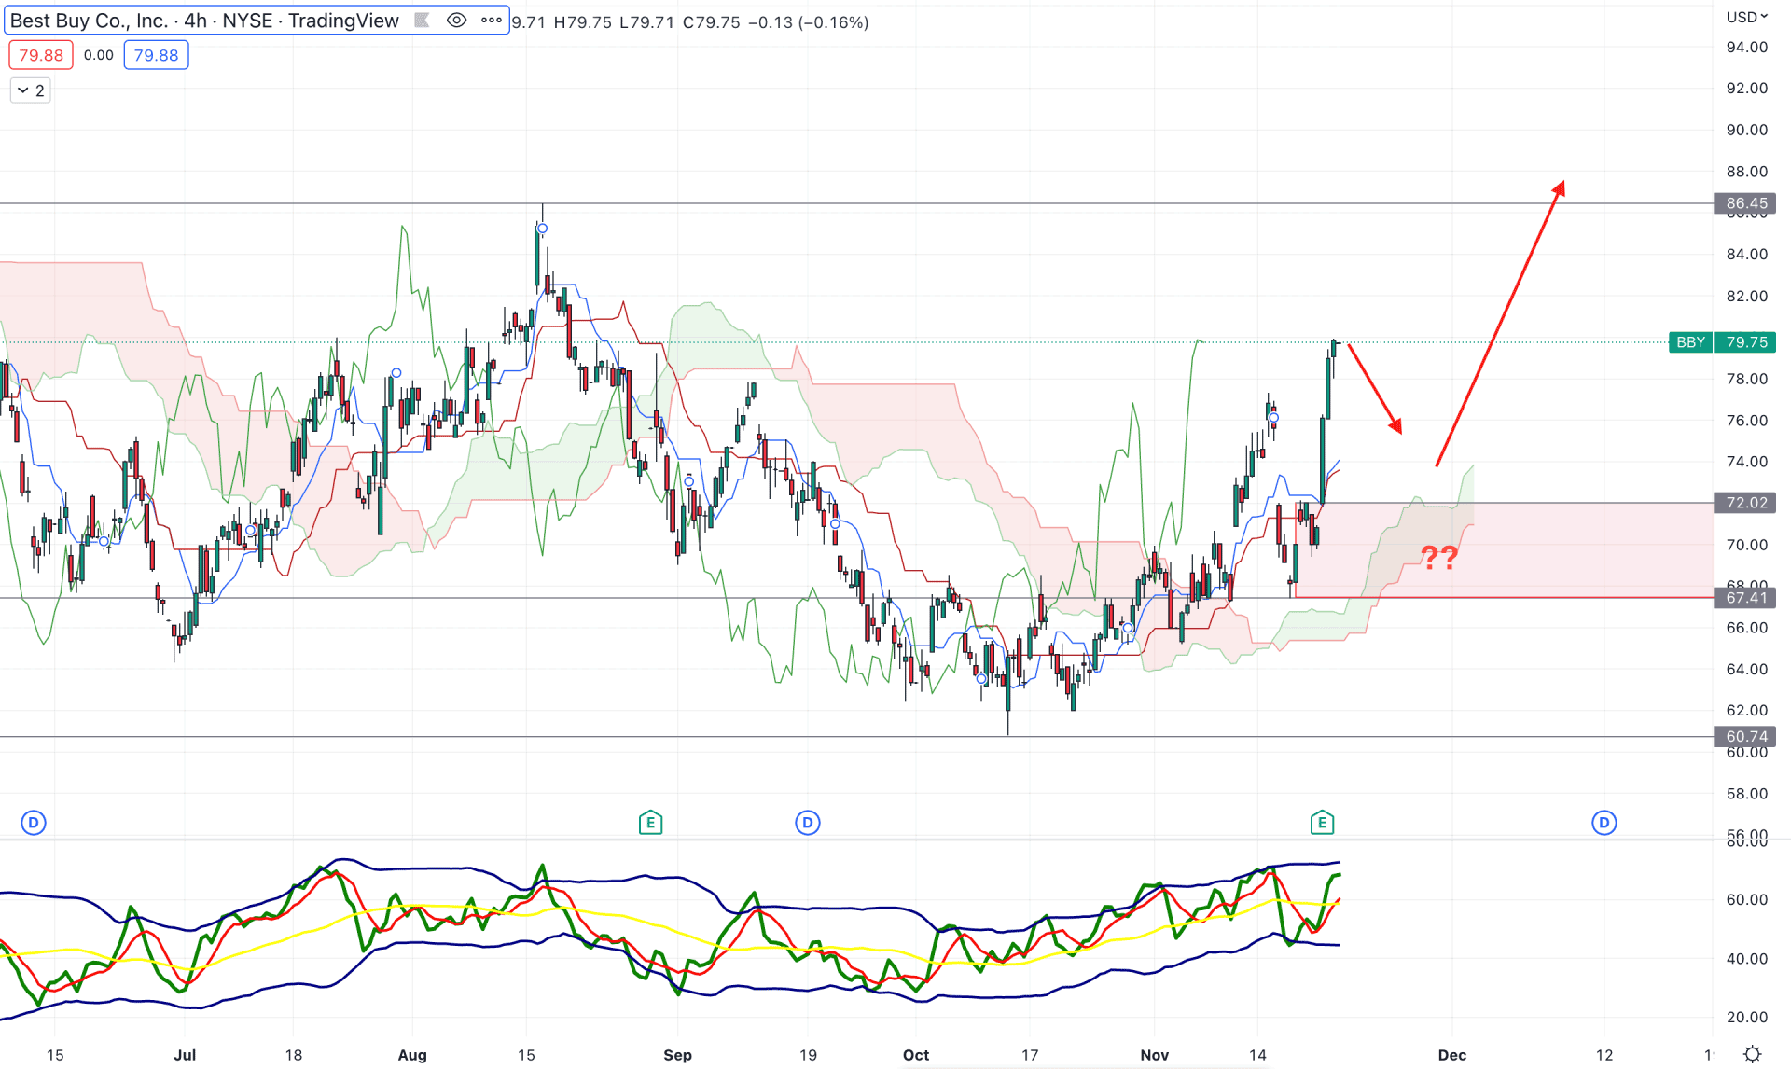Click the Oct label on the time axis
The image size is (1791, 1069).
(x=916, y=1055)
